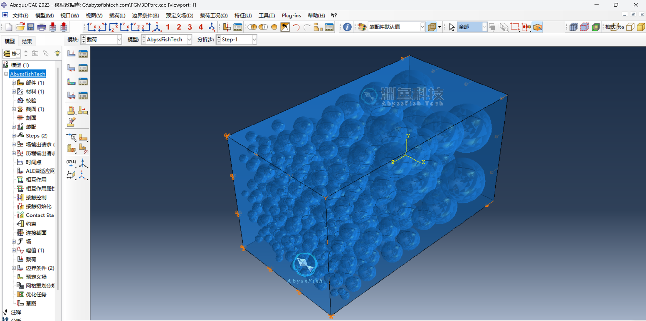The image size is (646, 321).
Task: Toggle the shaded render style cube
Action: (641, 27)
